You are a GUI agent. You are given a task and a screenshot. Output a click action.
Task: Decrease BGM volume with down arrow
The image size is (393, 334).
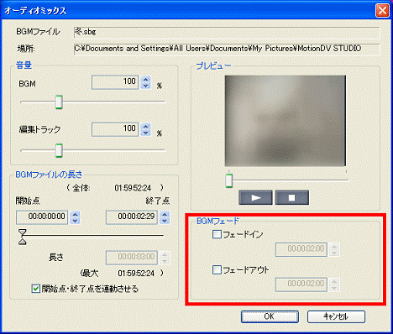coord(145,86)
